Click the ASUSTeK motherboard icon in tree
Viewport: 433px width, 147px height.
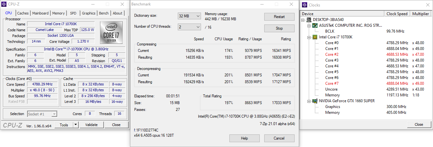(x=315, y=25)
